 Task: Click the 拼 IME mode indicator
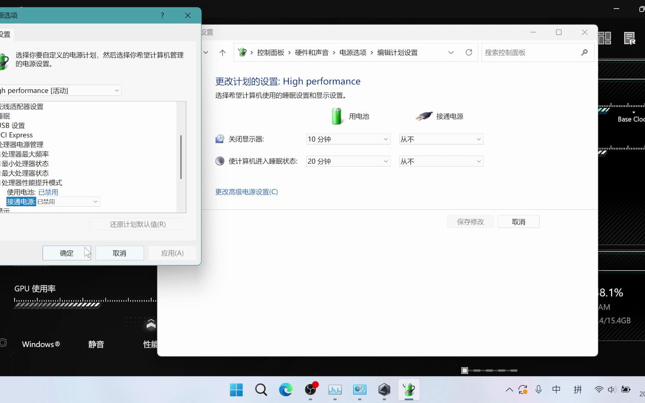[x=578, y=390]
